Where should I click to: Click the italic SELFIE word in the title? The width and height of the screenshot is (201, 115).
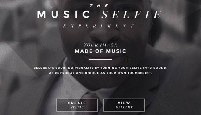click(131, 14)
